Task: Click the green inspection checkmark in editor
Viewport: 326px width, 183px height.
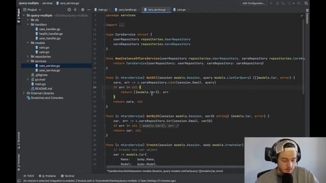Action: coord(302,16)
